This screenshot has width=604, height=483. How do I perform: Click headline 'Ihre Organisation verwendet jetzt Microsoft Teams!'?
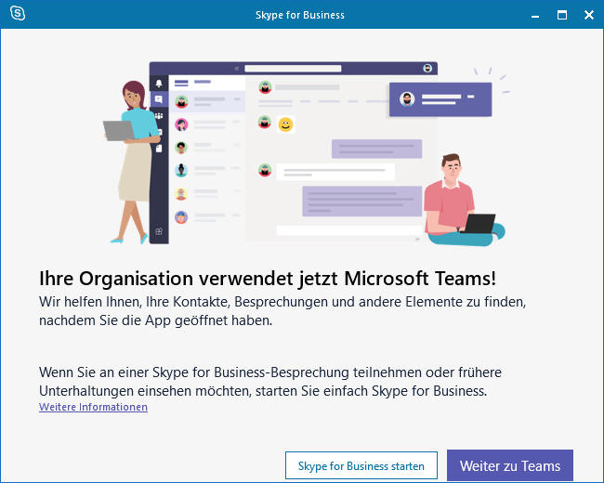pos(268,278)
